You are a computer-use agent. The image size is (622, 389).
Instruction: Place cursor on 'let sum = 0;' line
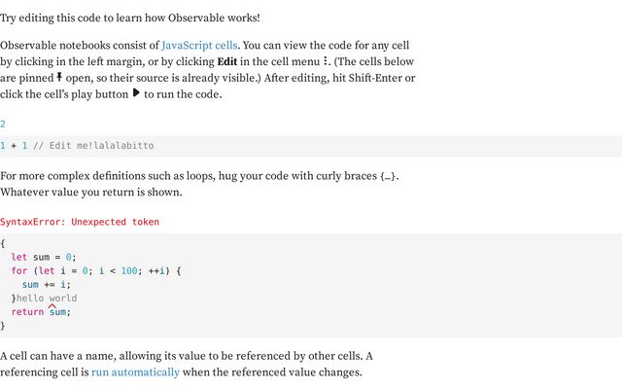[44, 257]
